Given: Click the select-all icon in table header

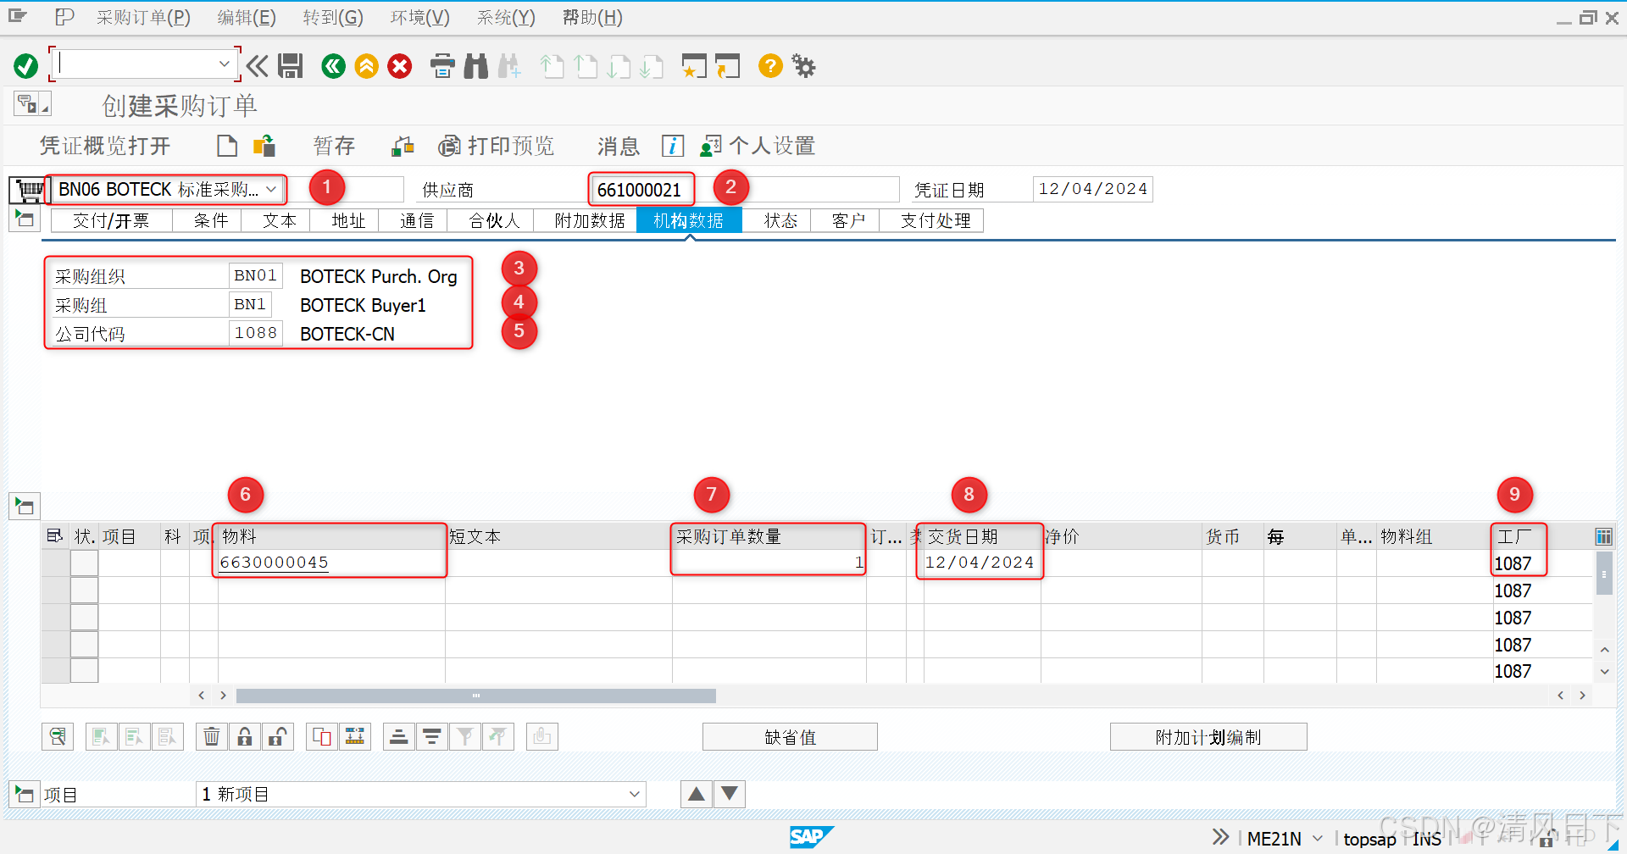Looking at the screenshot, I should tap(55, 535).
